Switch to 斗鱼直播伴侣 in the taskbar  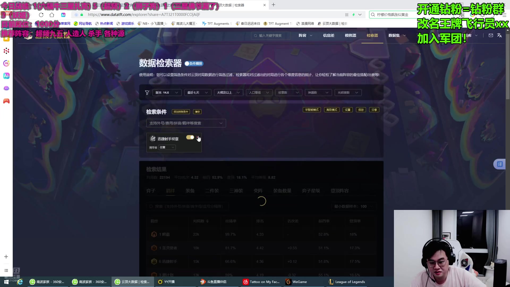click(x=218, y=282)
